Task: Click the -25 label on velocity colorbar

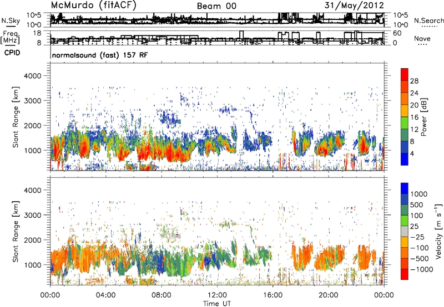Action: (417, 237)
